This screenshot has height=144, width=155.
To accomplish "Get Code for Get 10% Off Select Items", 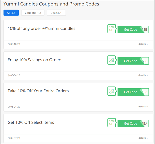I will pos(133,123).
